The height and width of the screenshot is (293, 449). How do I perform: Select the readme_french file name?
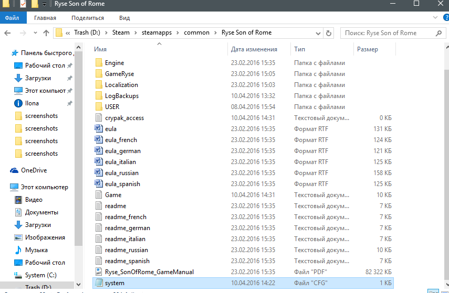(x=126, y=217)
